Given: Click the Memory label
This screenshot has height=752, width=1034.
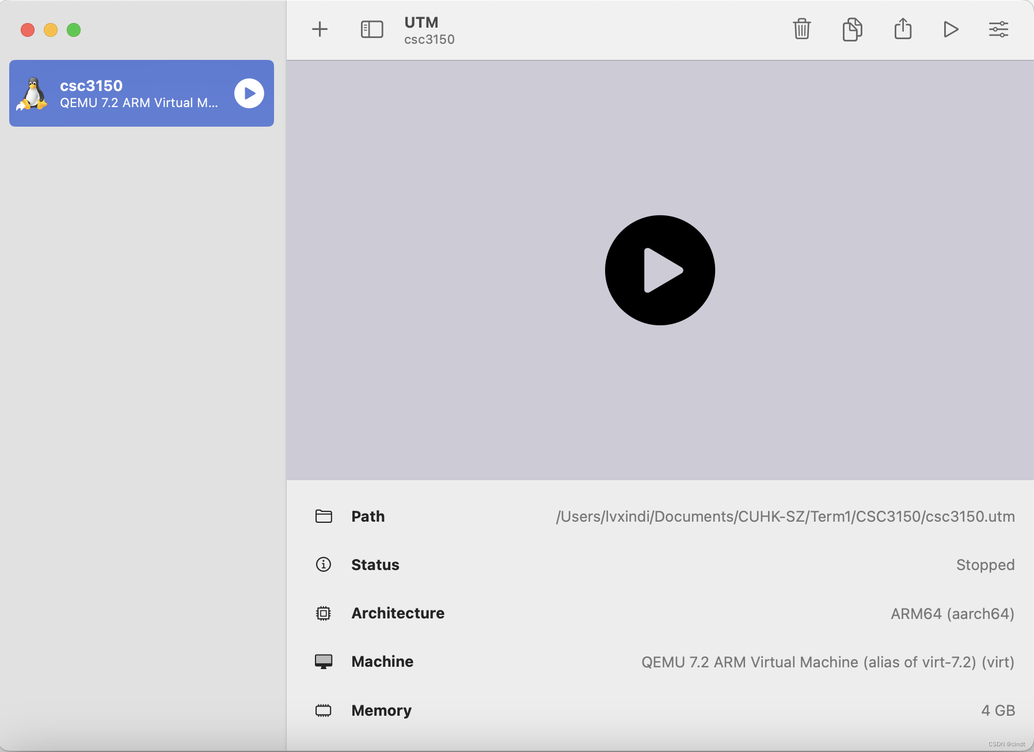Looking at the screenshot, I should click(381, 711).
